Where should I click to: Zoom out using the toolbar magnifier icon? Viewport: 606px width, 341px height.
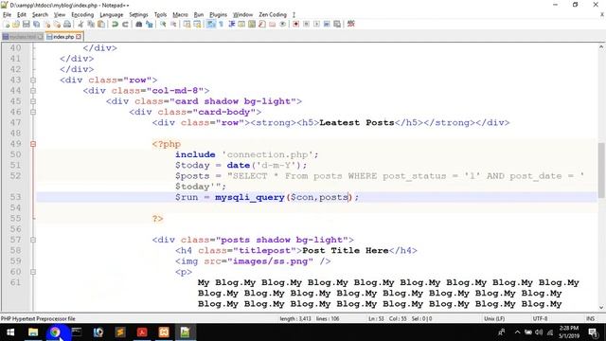[173, 24]
